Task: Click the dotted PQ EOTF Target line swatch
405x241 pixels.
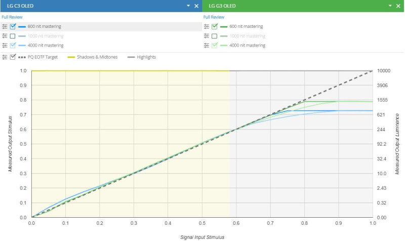Action: [x=22, y=57]
